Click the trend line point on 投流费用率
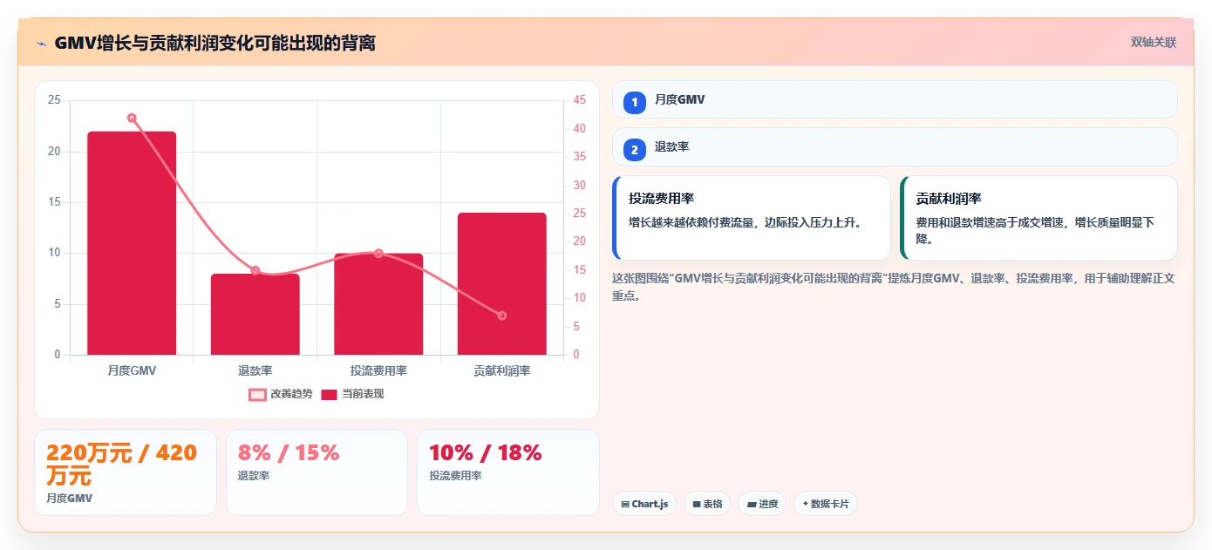 point(378,254)
